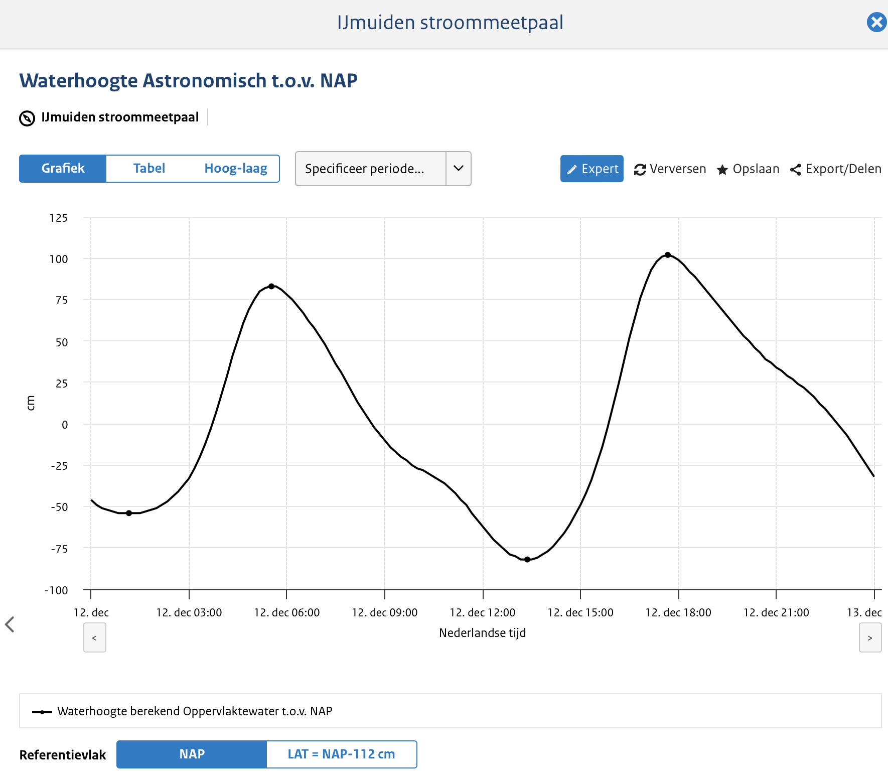
Task: Toggle the Waterhoogte berekend legend series
Action: [x=195, y=711]
